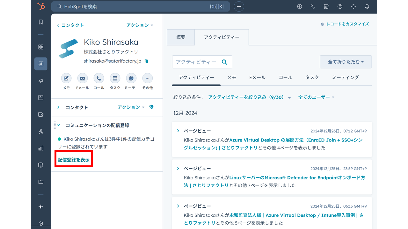Image resolution: width=408 pixels, height=229 pixels.
Task: Open the calling phone icon in the top bar
Action: coord(313,7)
